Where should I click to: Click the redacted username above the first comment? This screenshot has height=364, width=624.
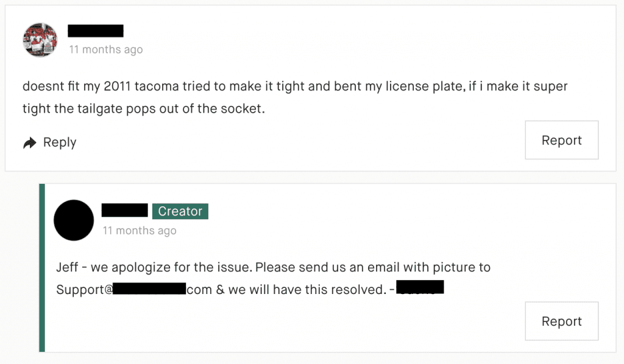click(x=95, y=30)
